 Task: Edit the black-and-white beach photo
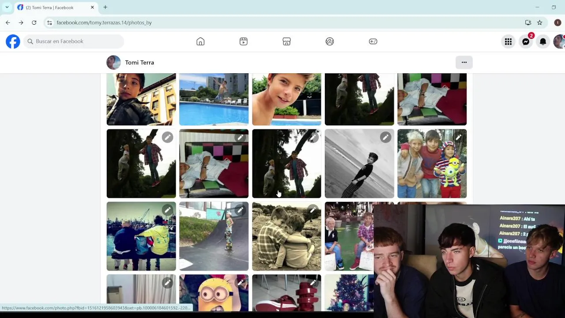pyautogui.click(x=385, y=137)
